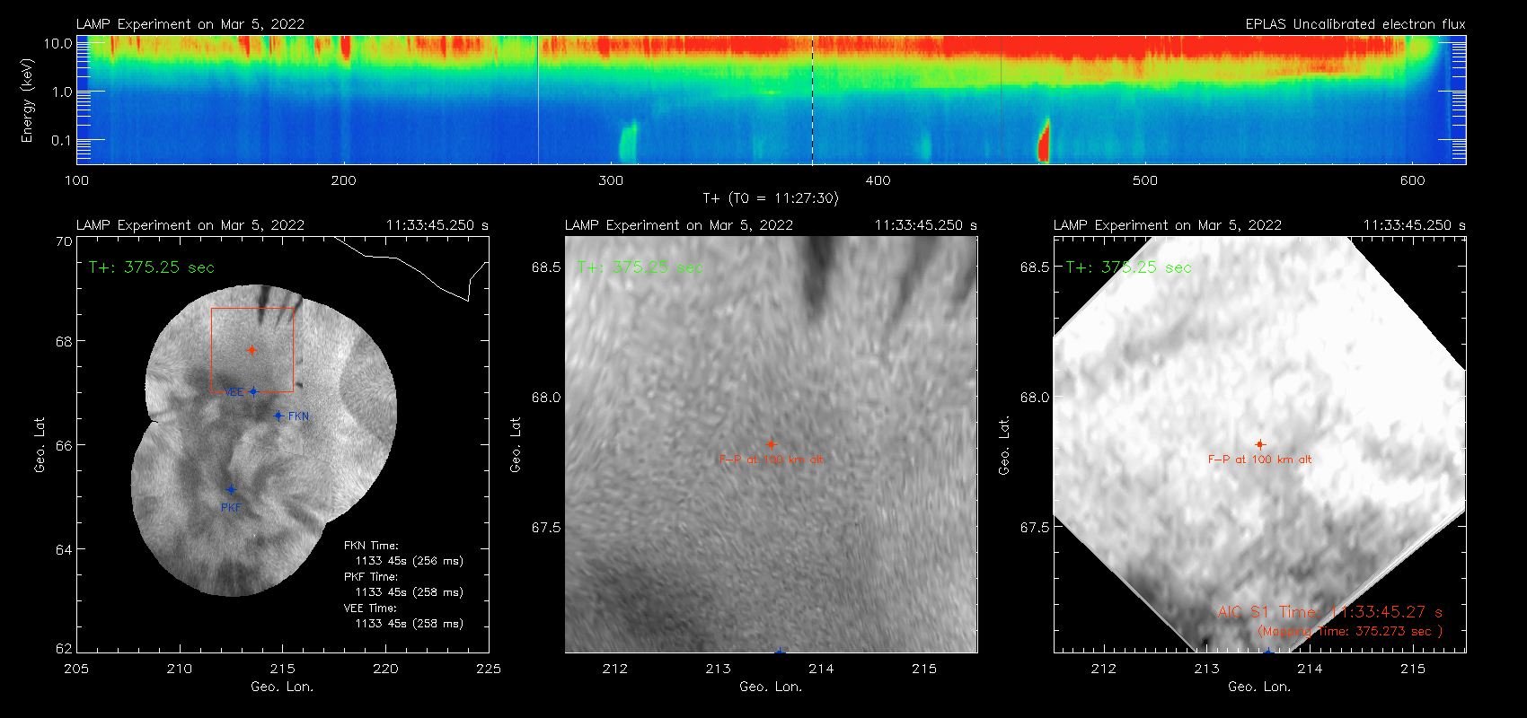The height and width of the screenshot is (718, 1527).
Task: Click the '1.0' energy tick label
Action: (x=62, y=92)
